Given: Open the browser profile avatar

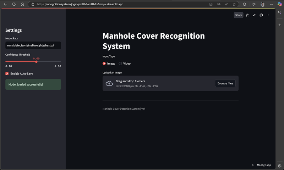Looking at the screenshot, I should click(262, 4).
